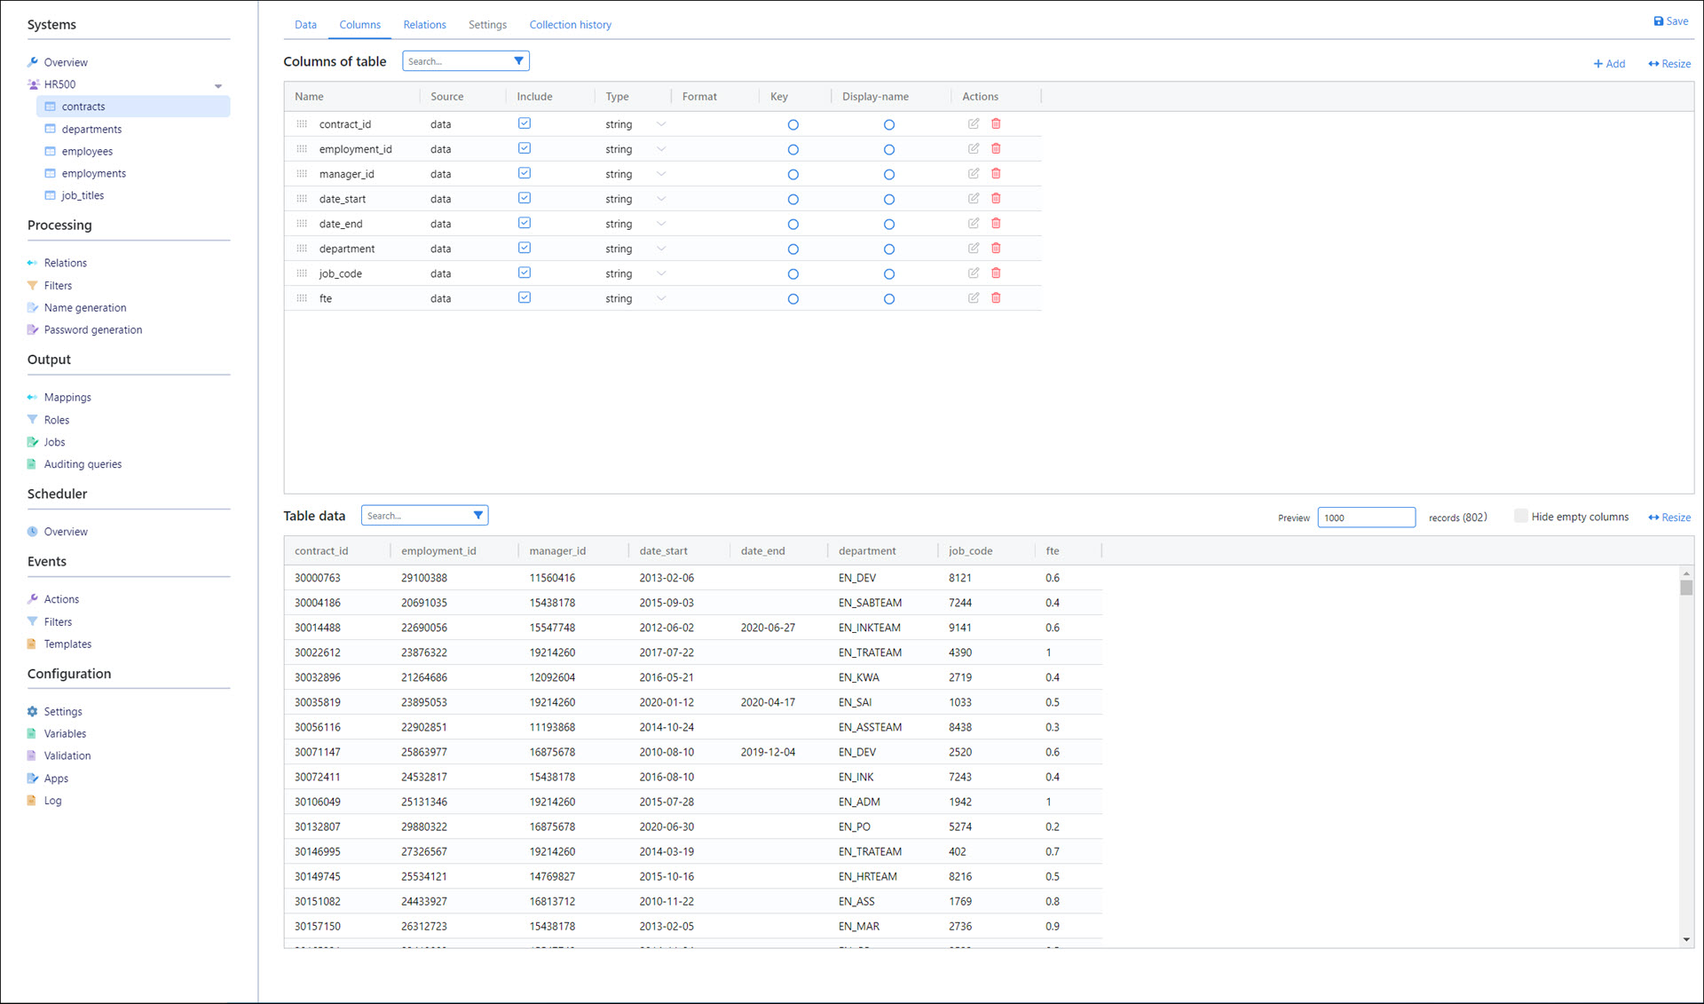Open Columns of table filter dropdown

pos(519,61)
